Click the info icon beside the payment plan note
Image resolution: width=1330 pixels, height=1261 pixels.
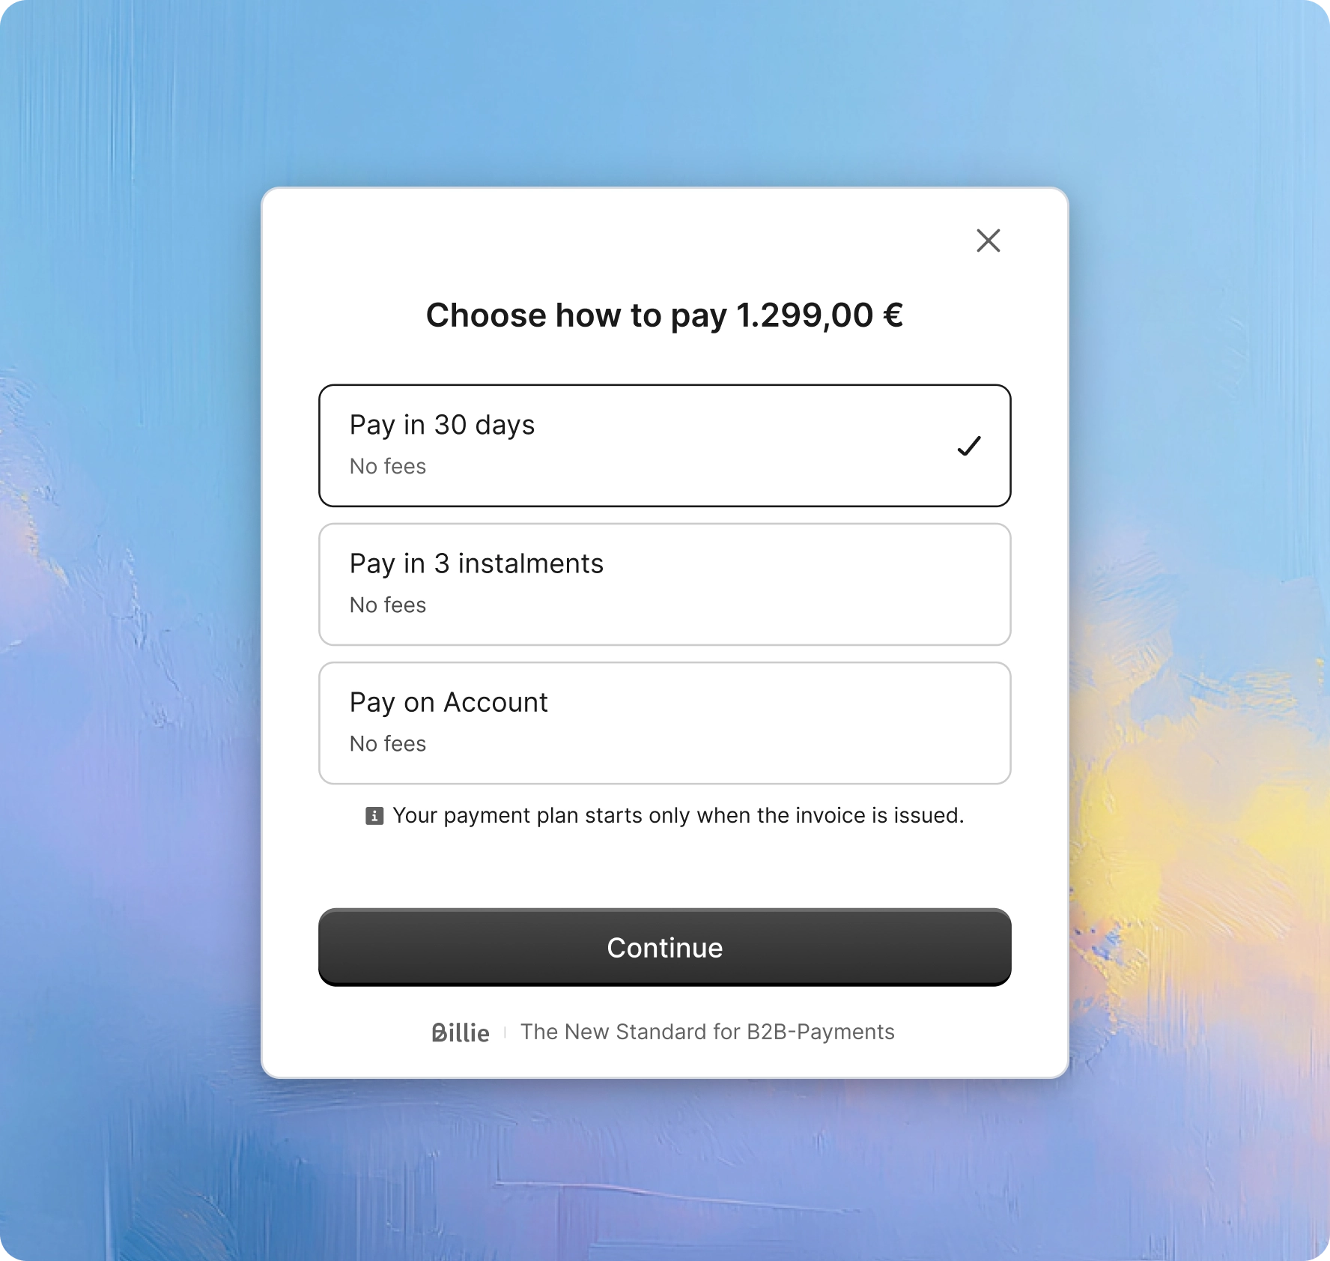[373, 816]
